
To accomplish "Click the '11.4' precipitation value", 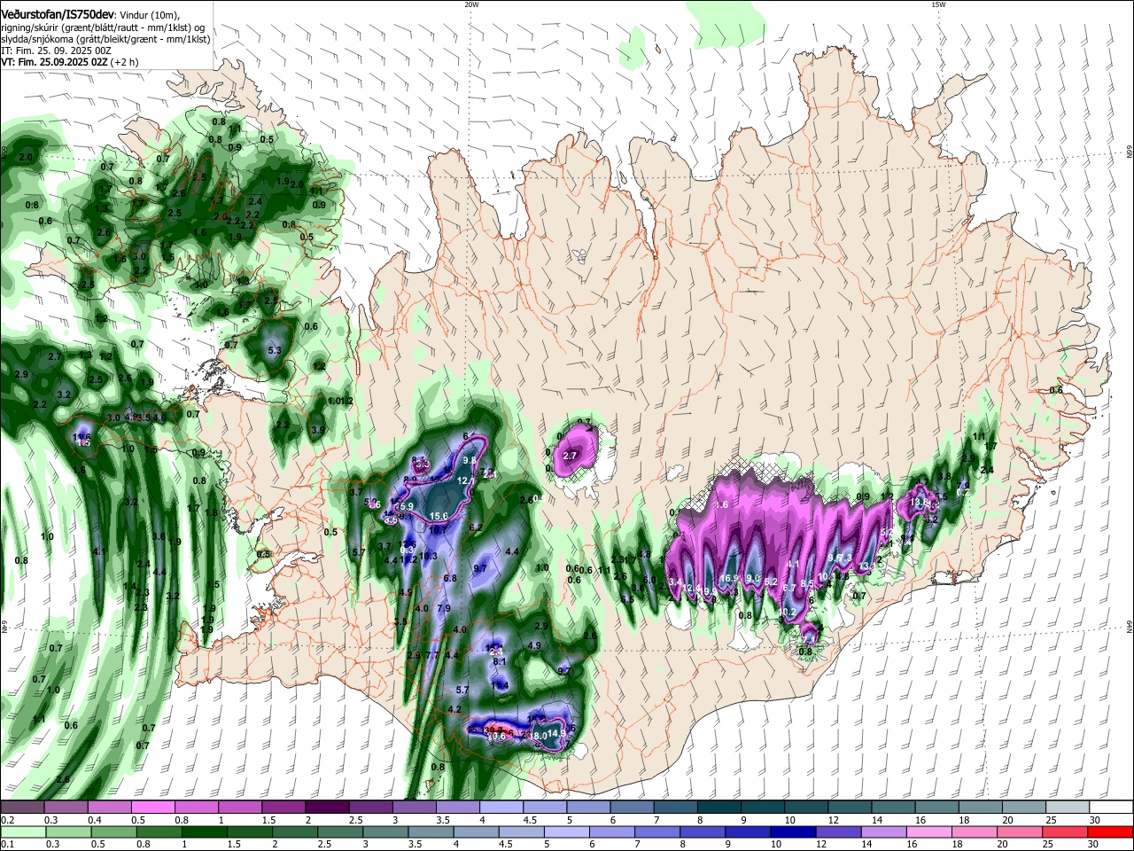I will coord(501,685).
